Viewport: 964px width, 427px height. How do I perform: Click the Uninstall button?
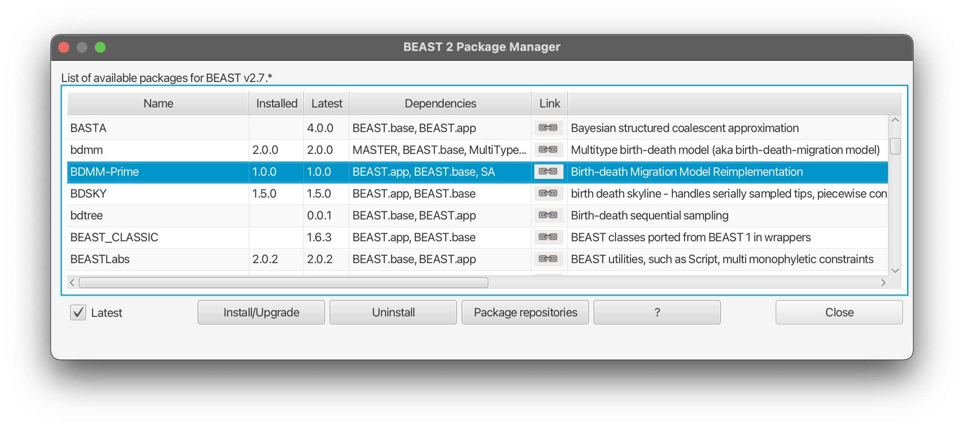pyautogui.click(x=393, y=312)
